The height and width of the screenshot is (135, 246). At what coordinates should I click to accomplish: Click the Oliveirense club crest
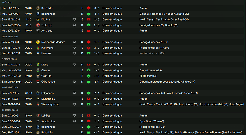click(38, 82)
